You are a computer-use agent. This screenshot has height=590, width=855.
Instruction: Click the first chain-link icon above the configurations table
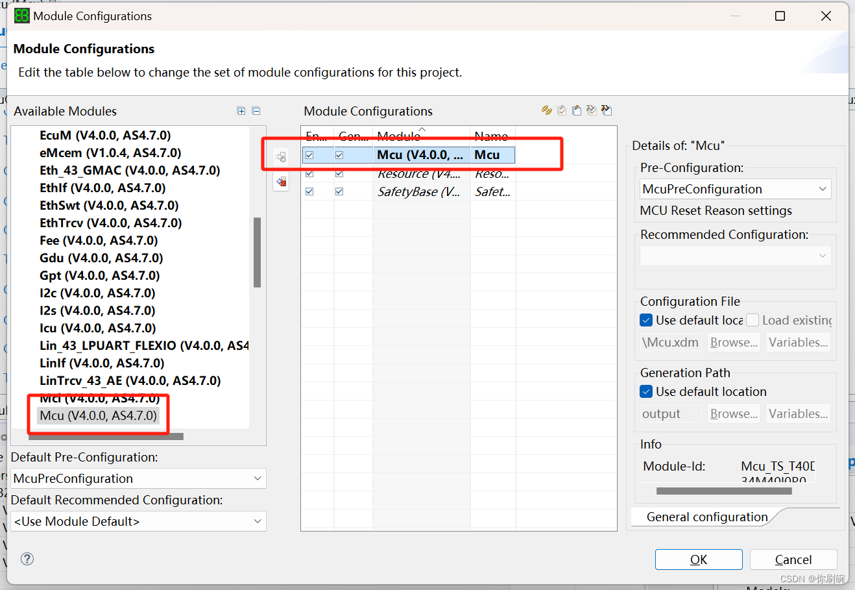pyautogui.click(x=547, y=110)
